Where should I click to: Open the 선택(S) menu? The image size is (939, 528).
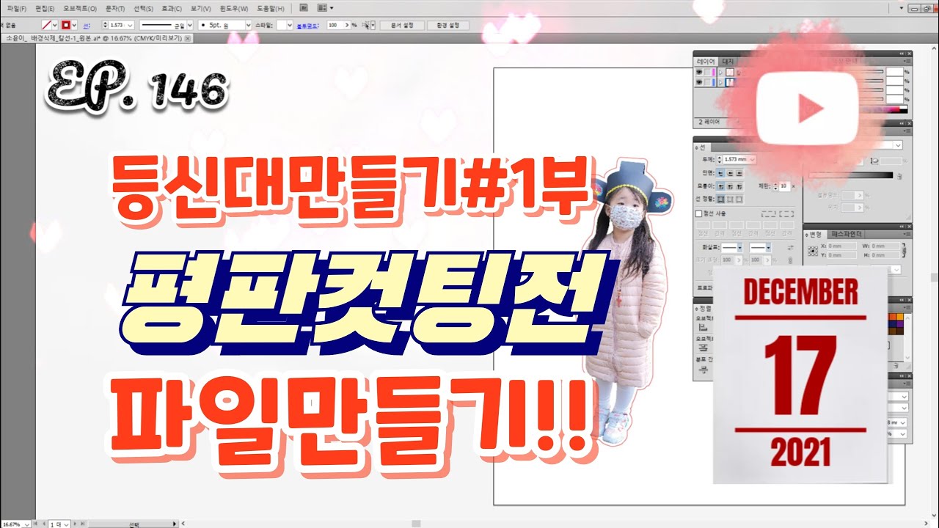(x=143, y=9)
